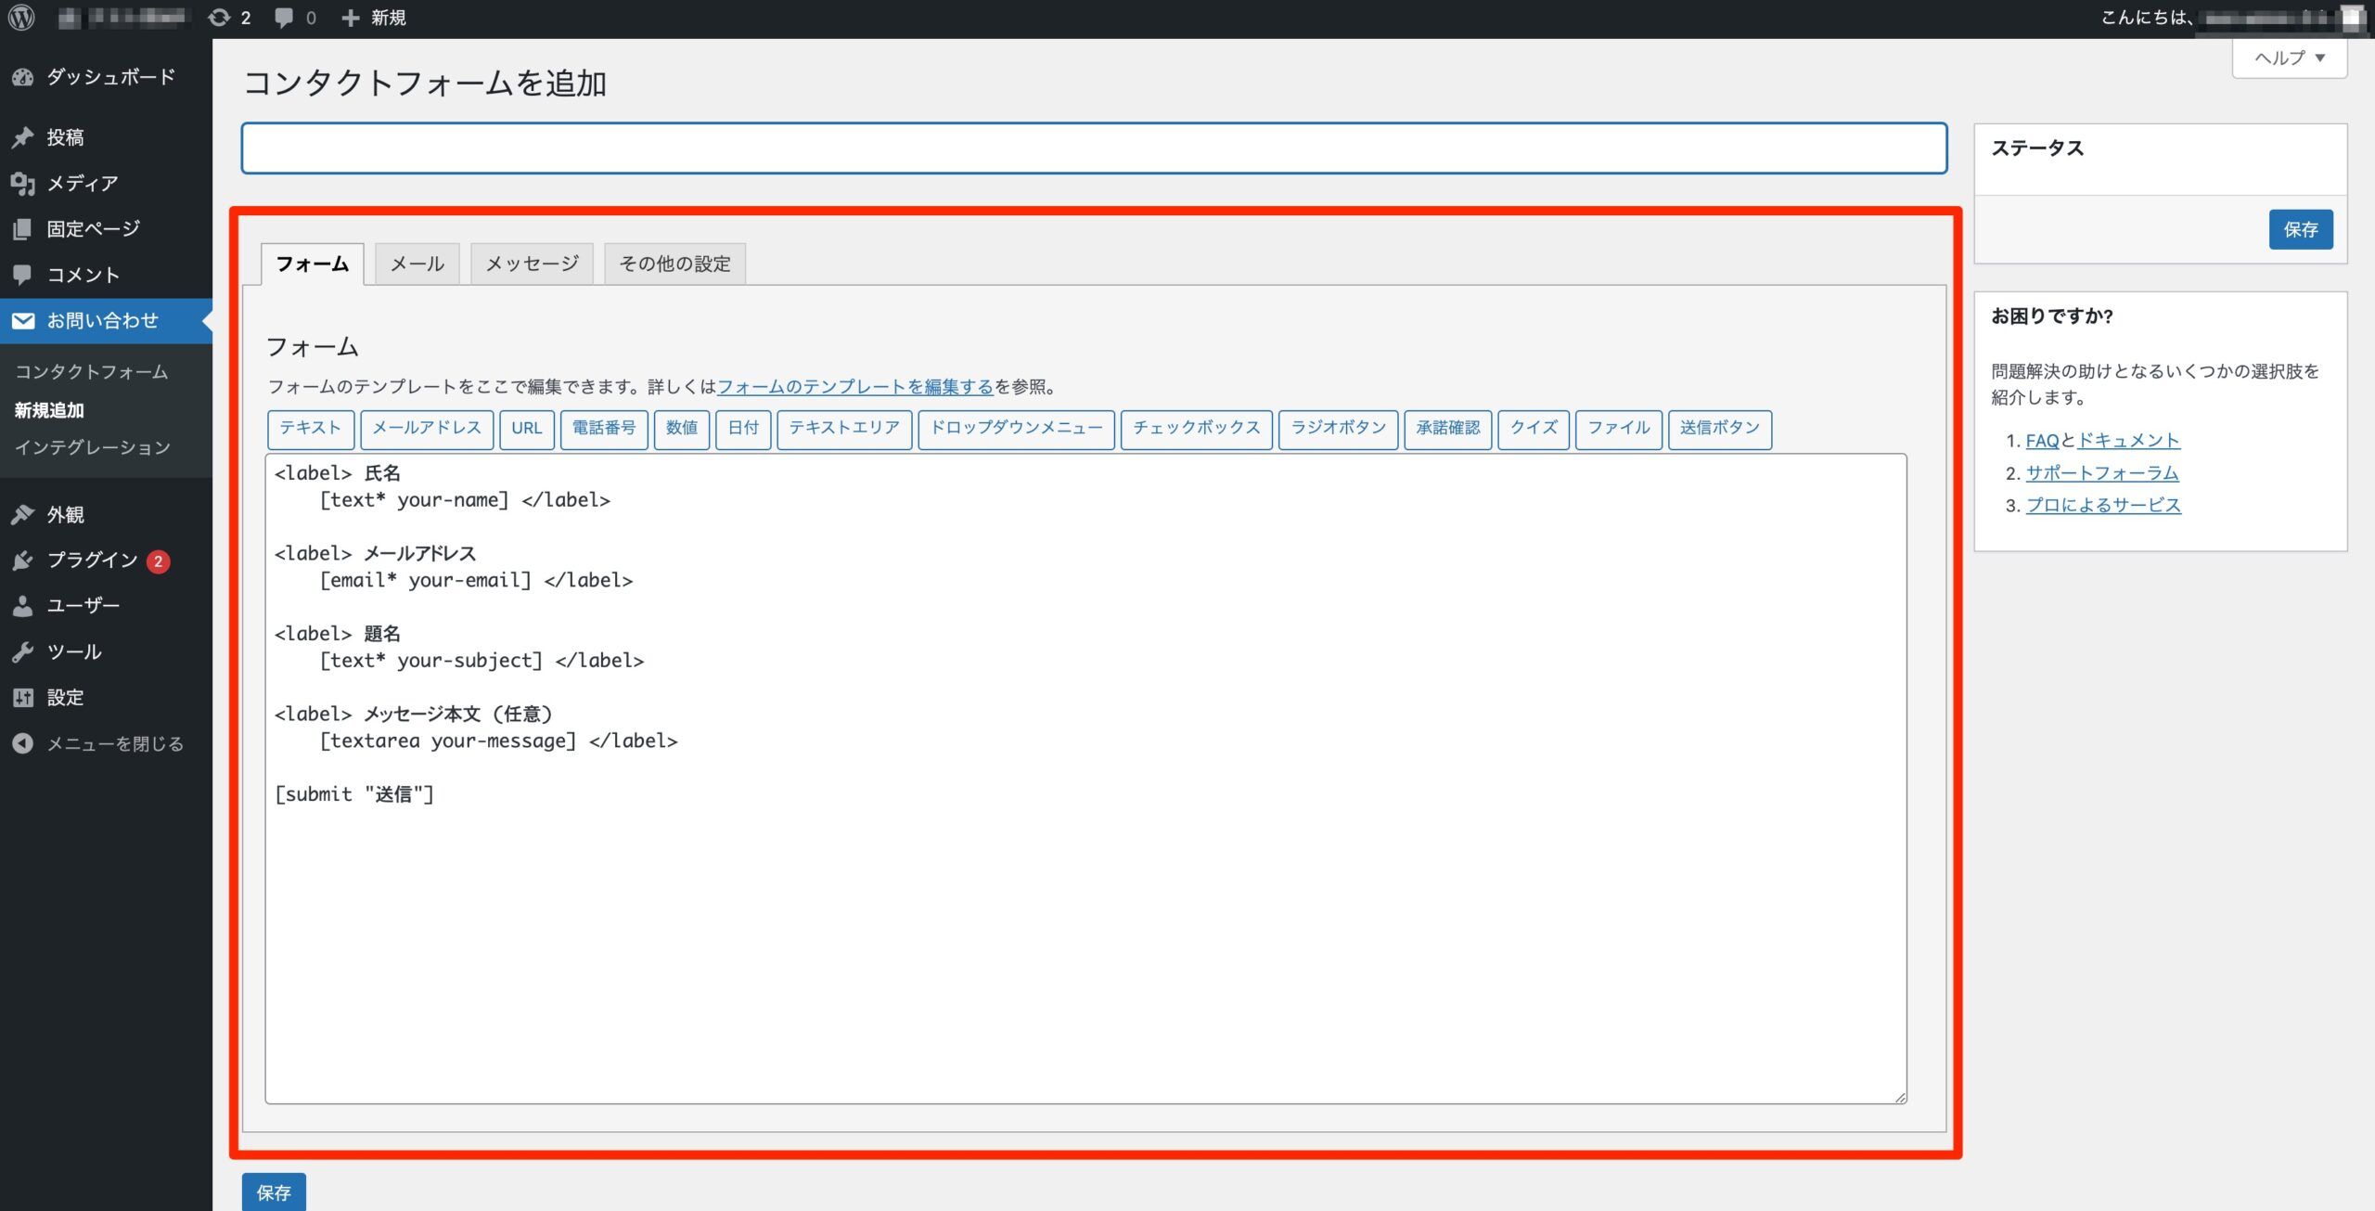Viewport: 2375px width, 1211px height.
Task: Insert a チェックボックス form tag
Action: tap(1196, 429)
